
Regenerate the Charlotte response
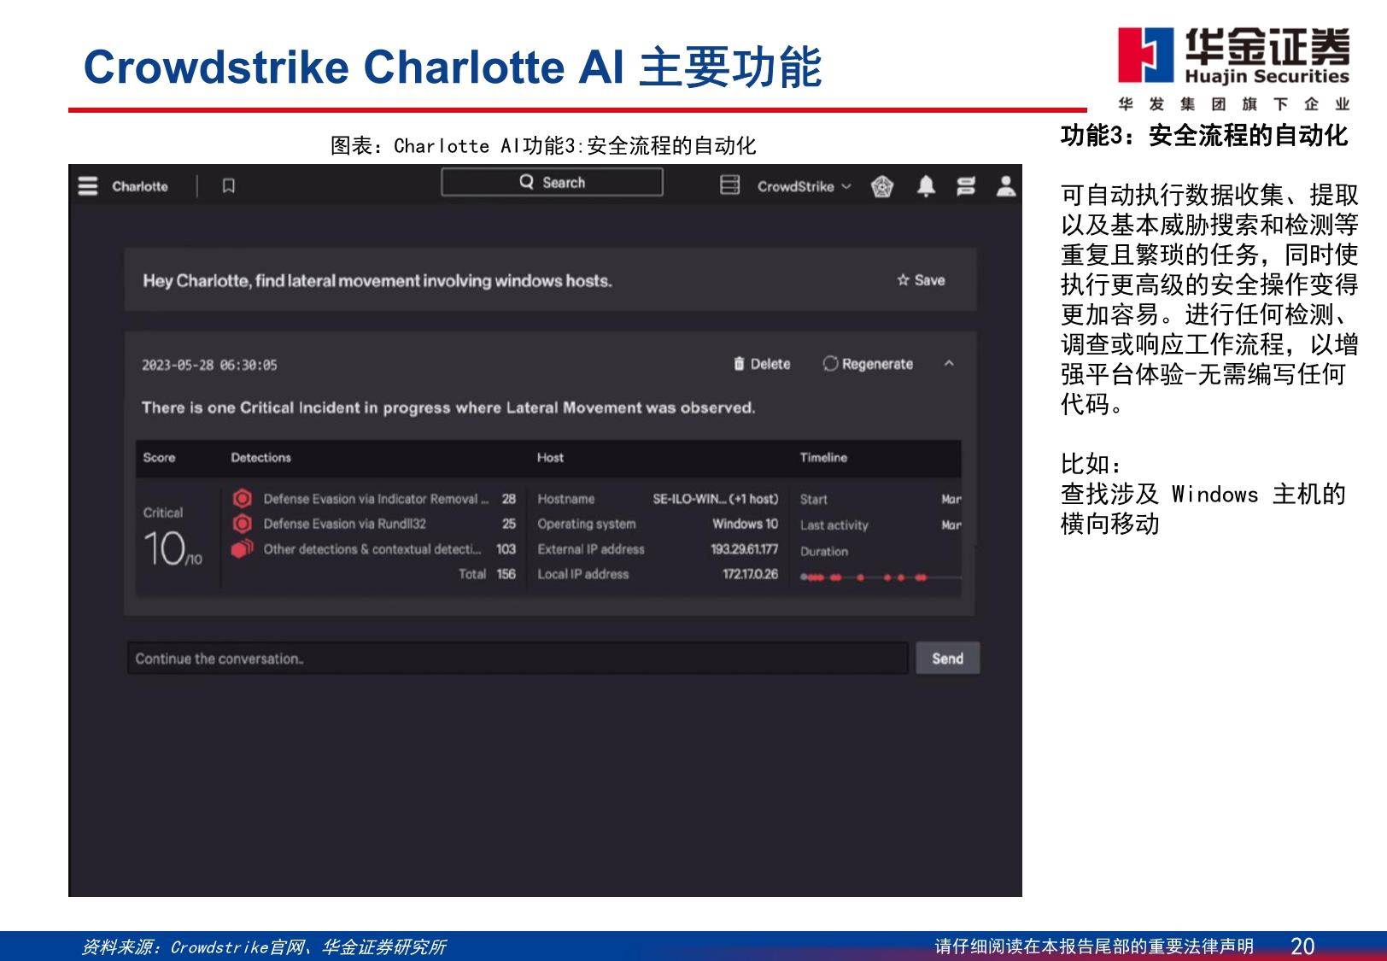click(x=868, y=364)
